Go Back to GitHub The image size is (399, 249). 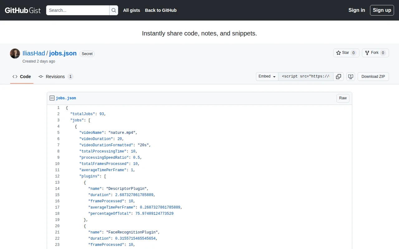tap(161, 10)
